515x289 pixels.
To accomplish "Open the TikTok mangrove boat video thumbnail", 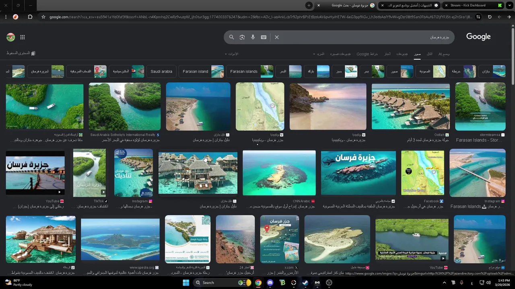I will [x=89, y=172].
